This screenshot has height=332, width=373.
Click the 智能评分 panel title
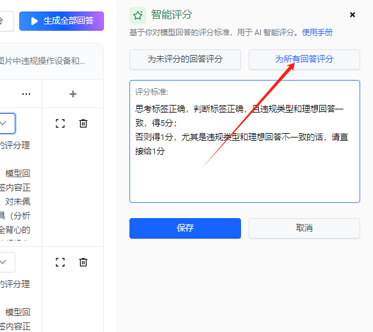(172, 15)
